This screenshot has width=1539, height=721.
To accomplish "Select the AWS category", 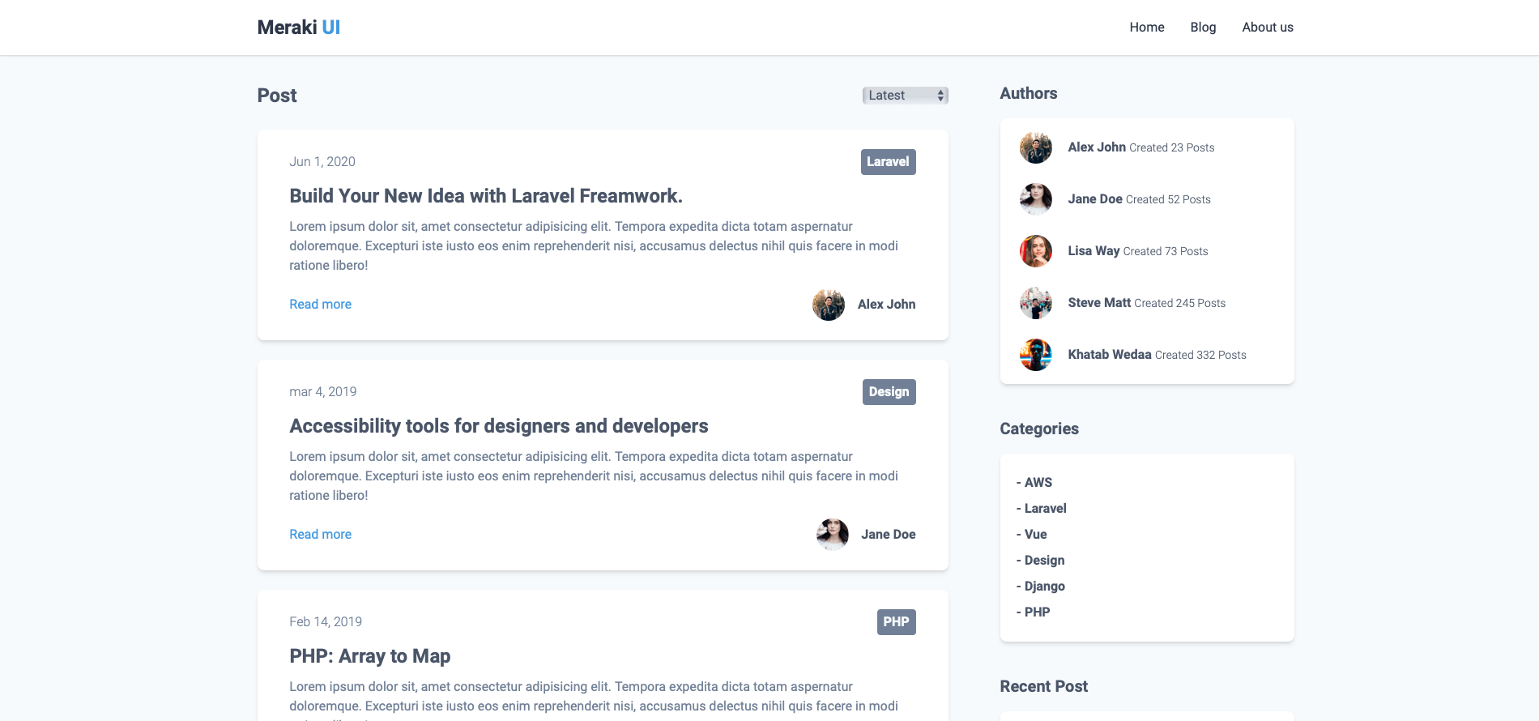I will click(x=1038, y=483).
